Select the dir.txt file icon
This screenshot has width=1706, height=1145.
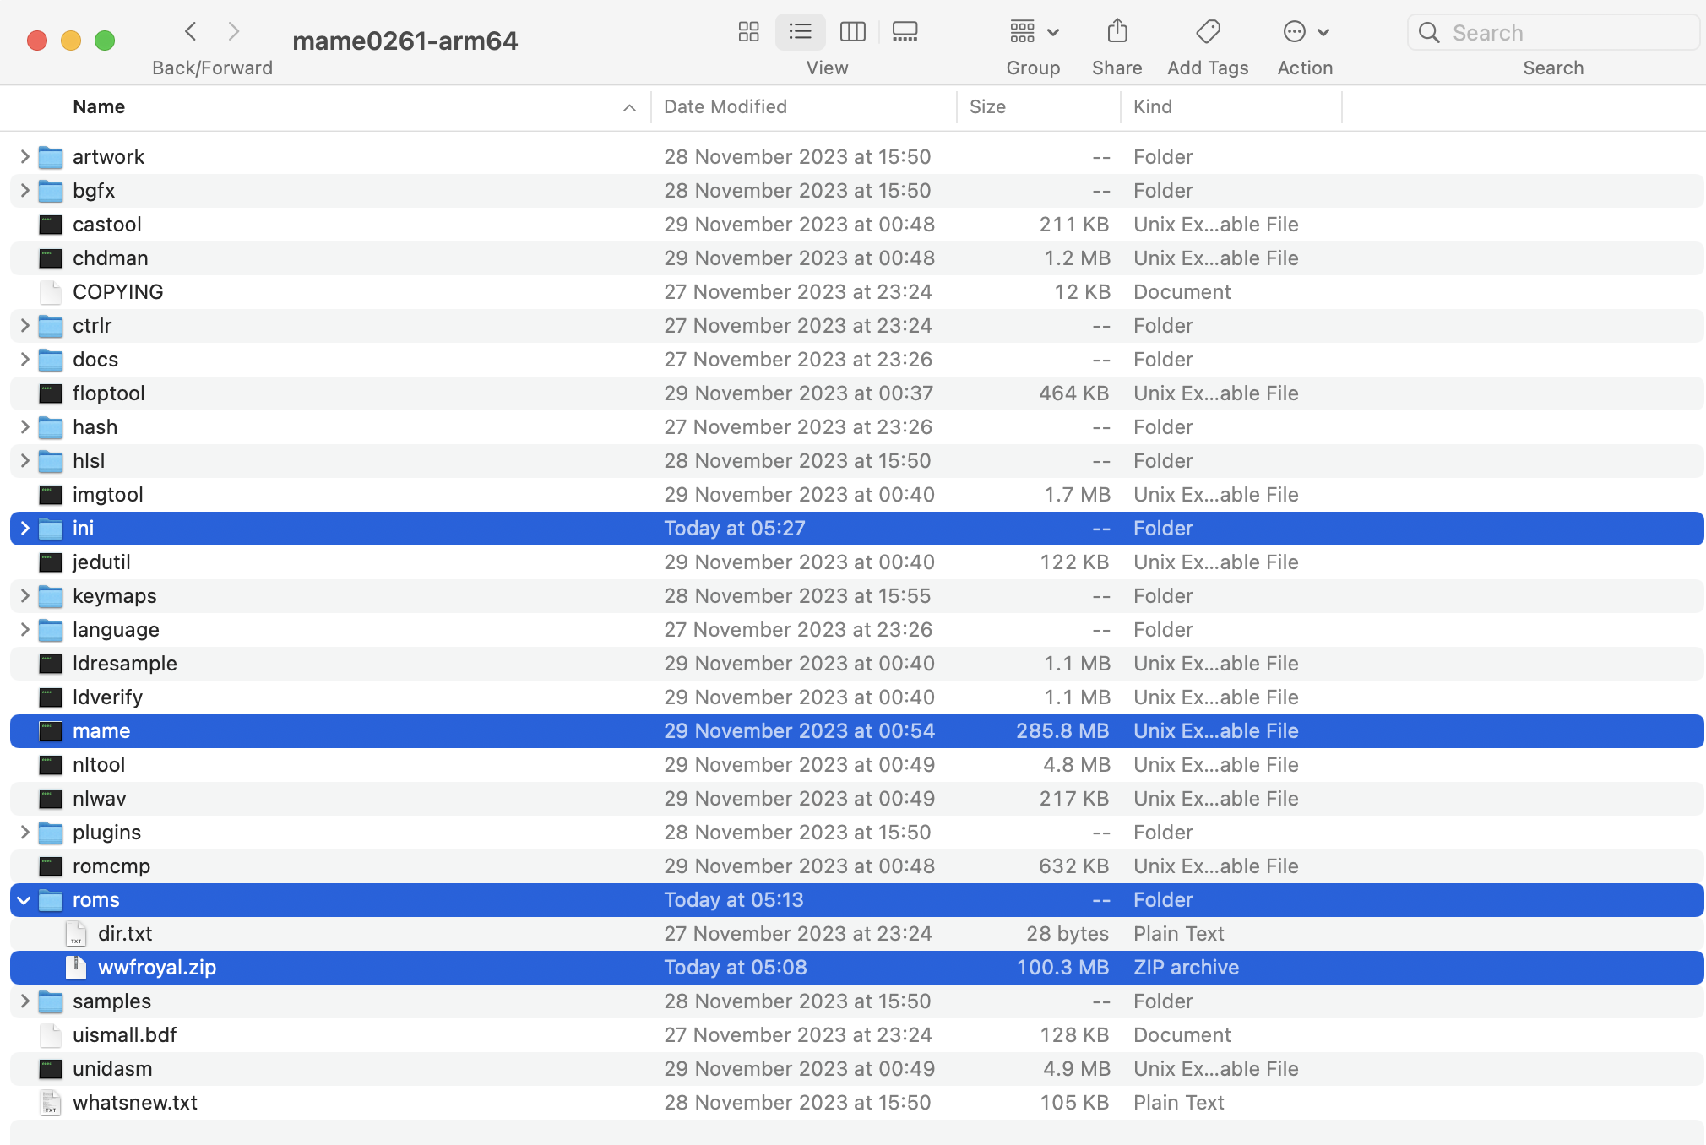click(76, 934)
